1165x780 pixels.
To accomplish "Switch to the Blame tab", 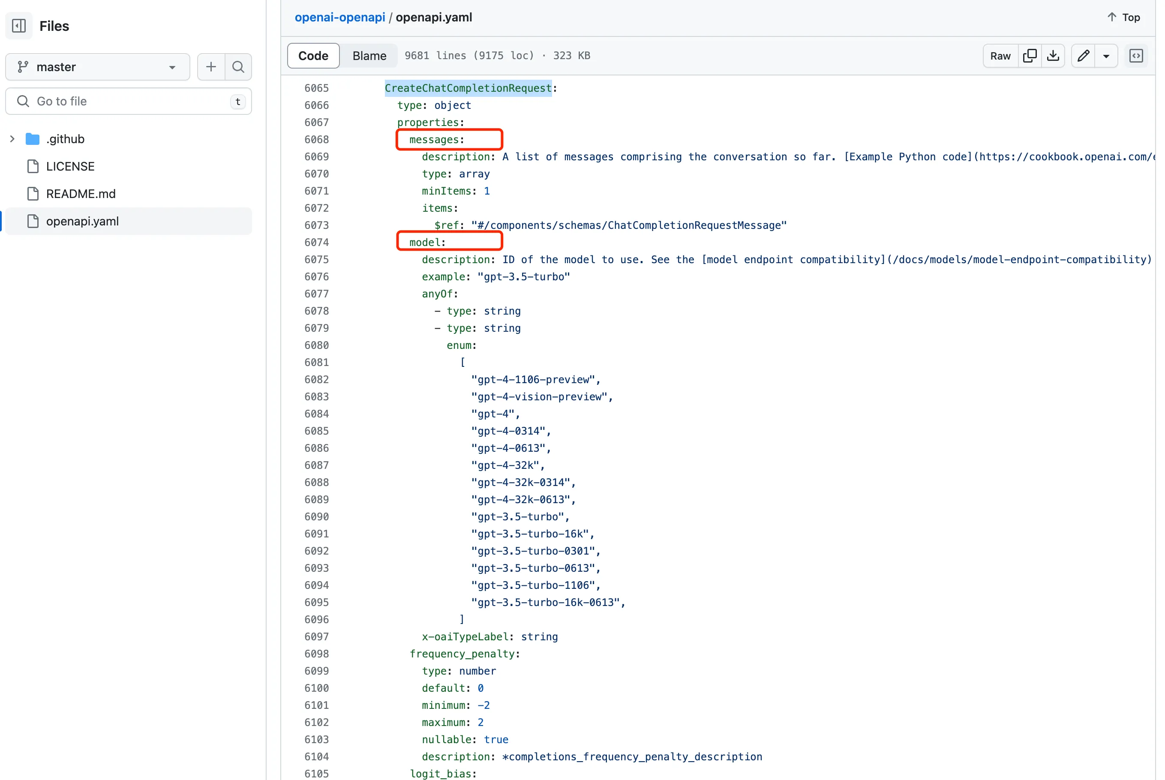I will click(369, 56).
